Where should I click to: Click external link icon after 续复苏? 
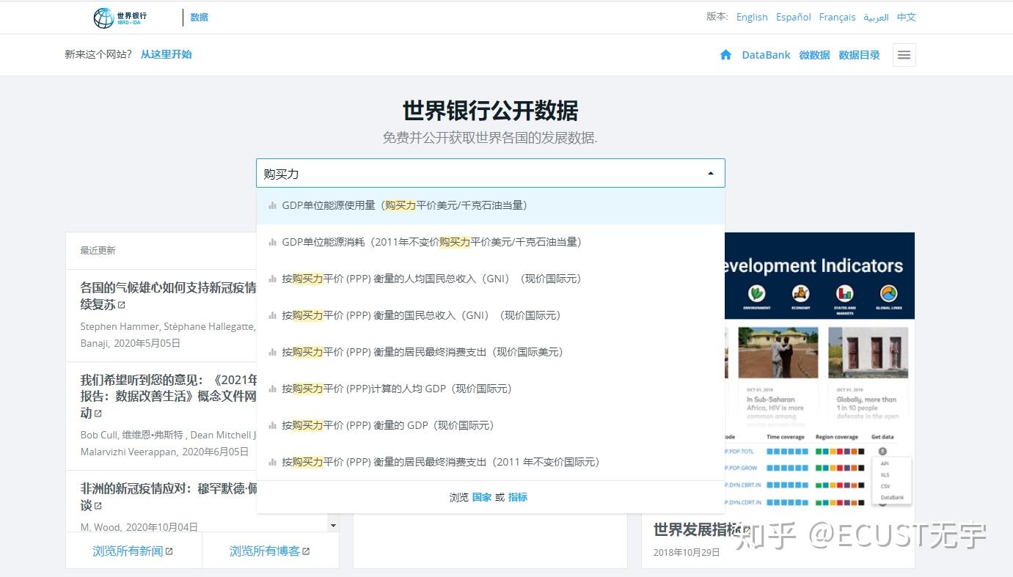pyautogui.click(x=122, y=305)
